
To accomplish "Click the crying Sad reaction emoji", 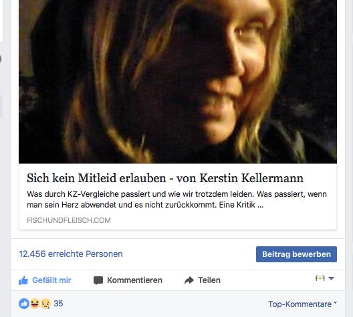I will 45,304.
